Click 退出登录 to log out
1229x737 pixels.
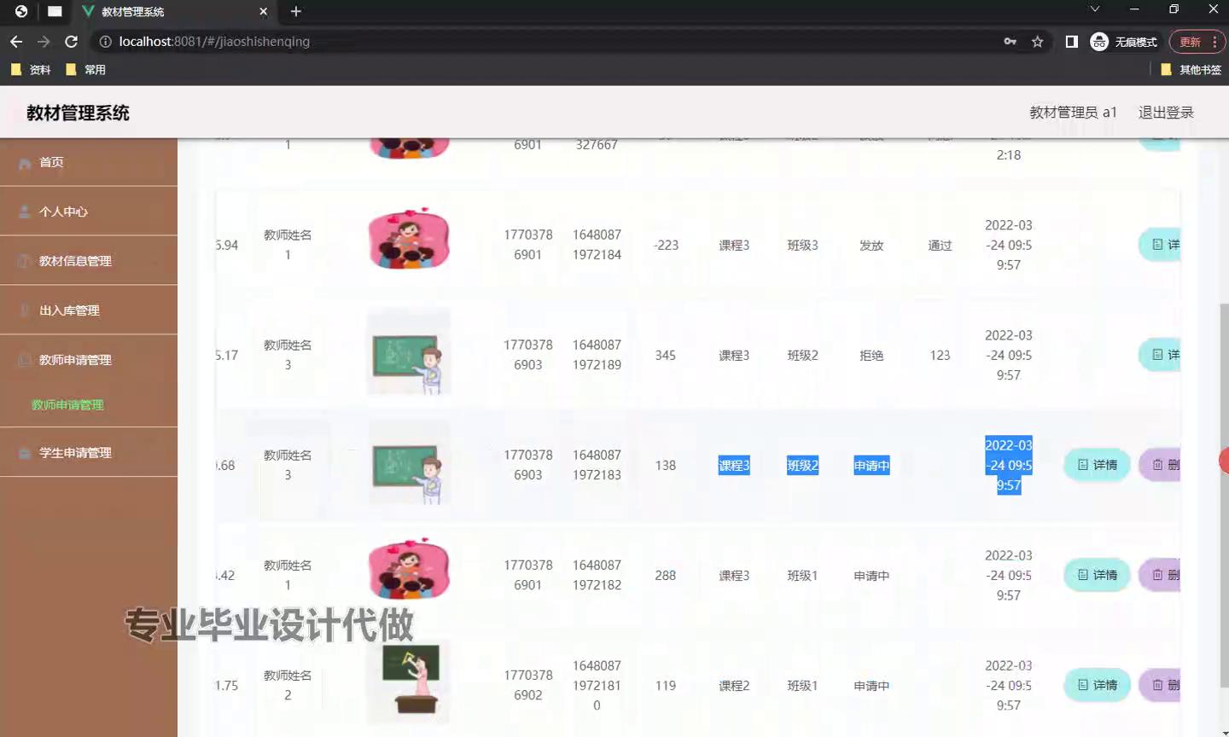click(x=1166, y=112)
